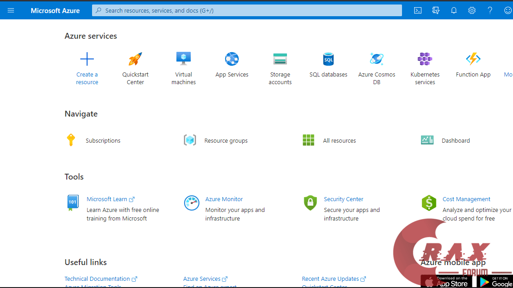Screen dimensions: 513x288
Task: Send feedback with the smiley icon
Action: (508, 10)
